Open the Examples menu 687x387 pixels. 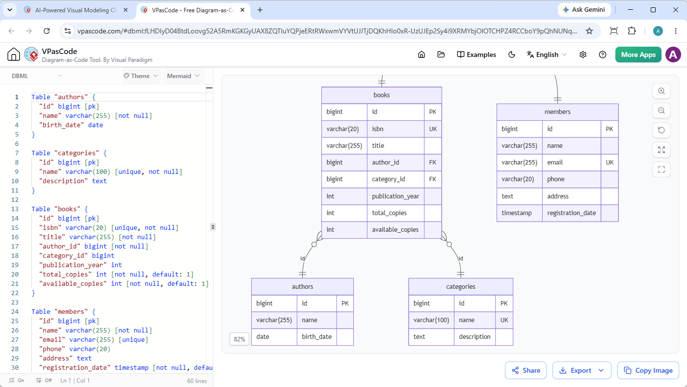click(476, 55)
